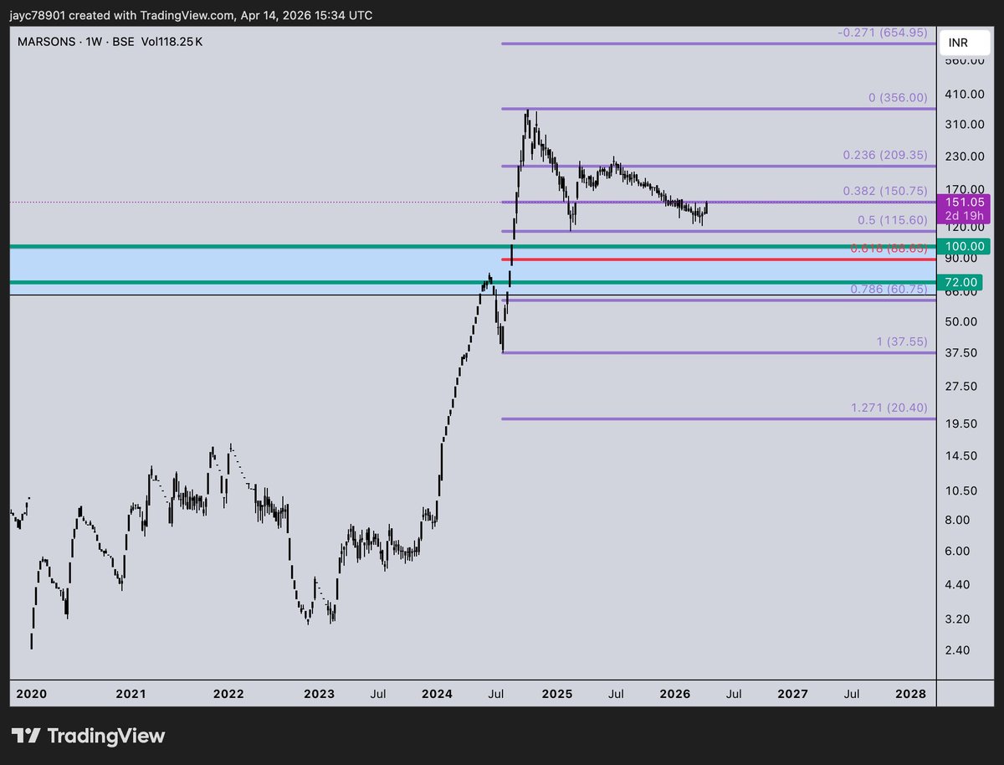This screenshot has width=1004, height=765.
Task: Click the 2022 label on time axis
Action: pos(228,694)
